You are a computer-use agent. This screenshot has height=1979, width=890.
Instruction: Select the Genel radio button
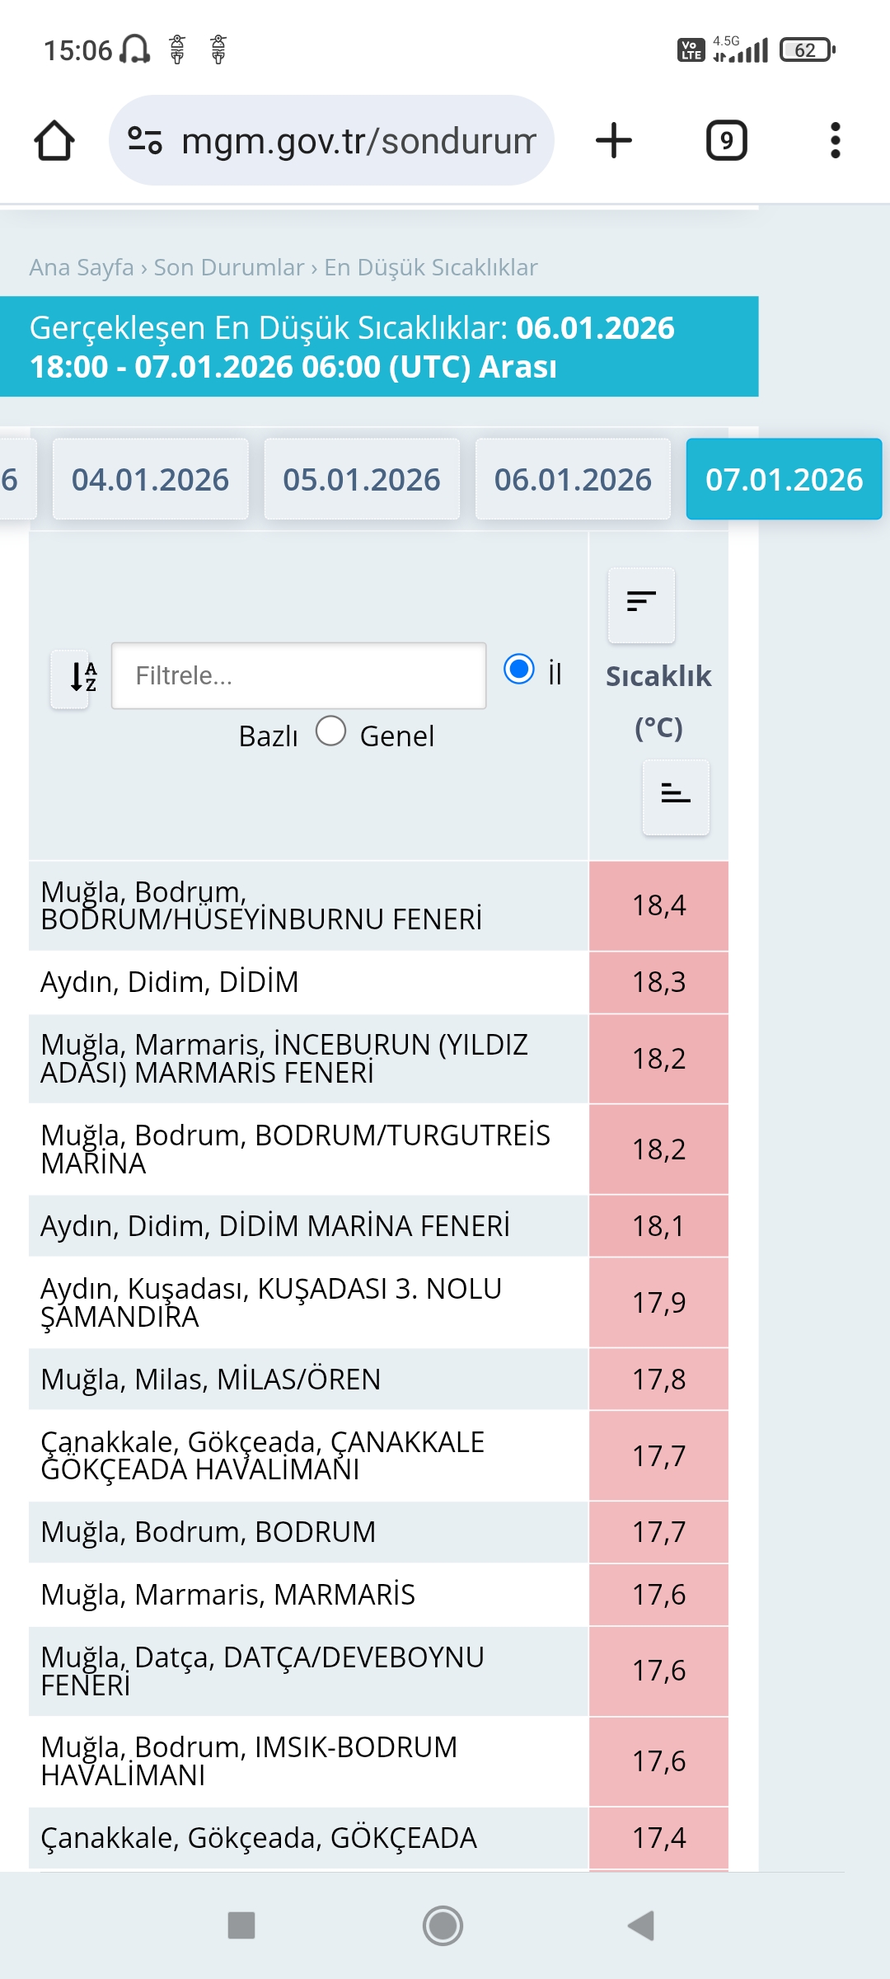tap(330, 731)
